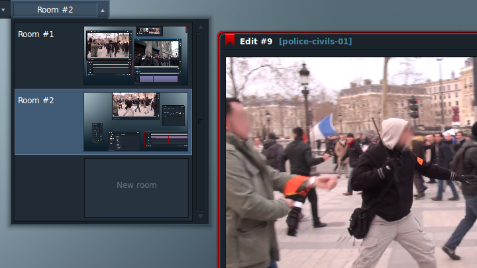
Task: Click the empty area left of New room
Action: 49,188
